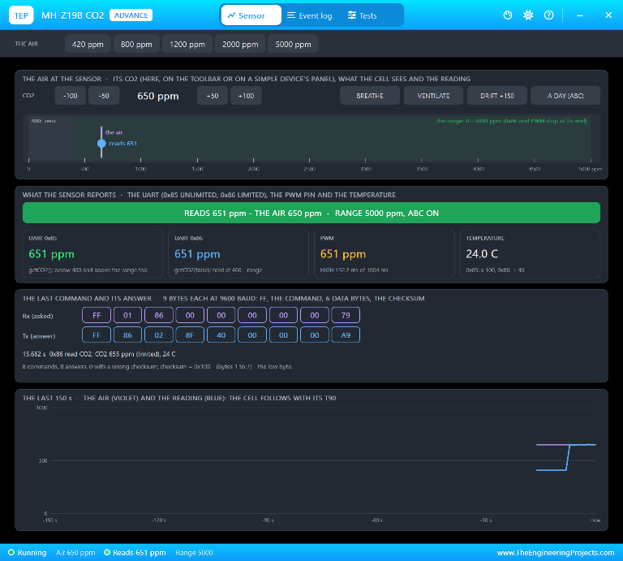Click the ADVANCE badge

(131, 15)
